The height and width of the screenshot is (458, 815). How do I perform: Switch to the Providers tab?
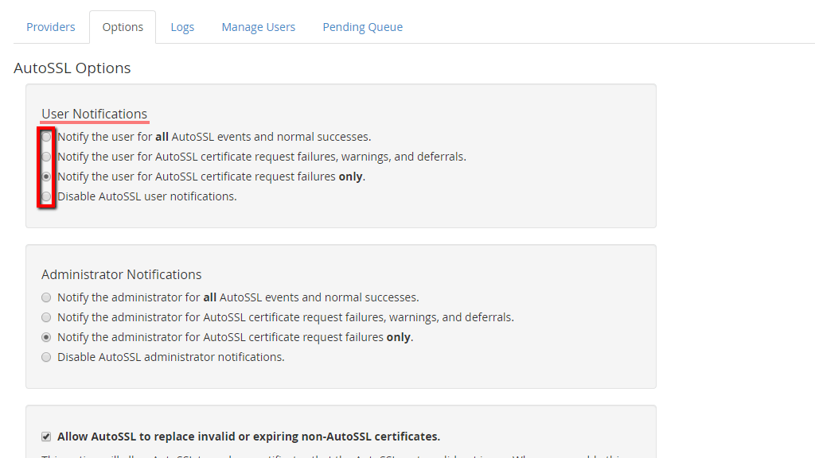click(x=50, y=26)
